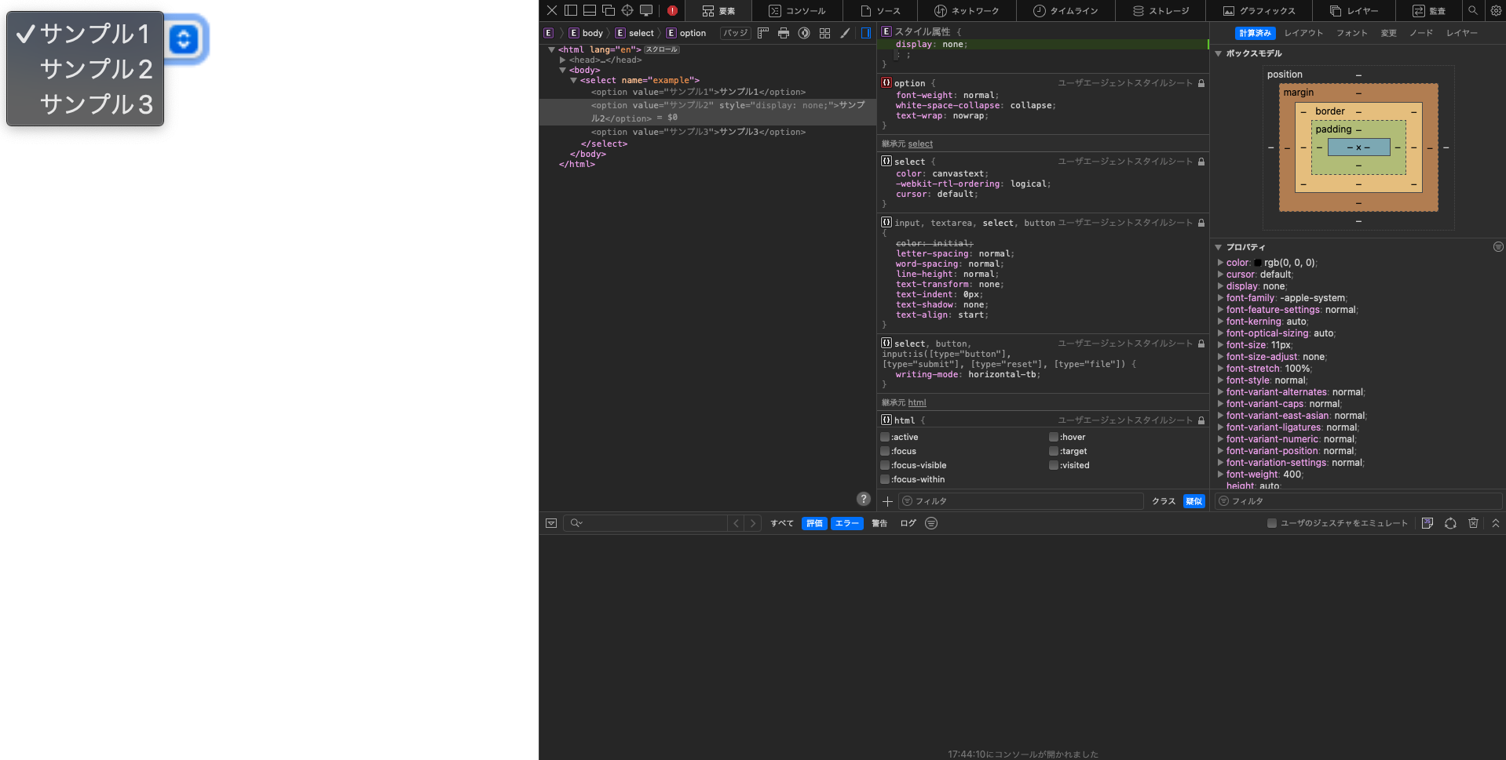
Task: Click the device settings monitor icon
Action: 646,10
